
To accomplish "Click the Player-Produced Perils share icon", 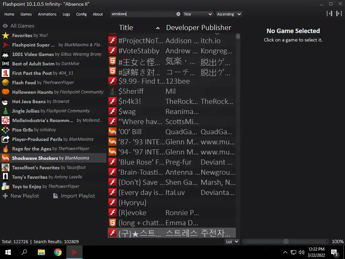I will click(5, 139).
